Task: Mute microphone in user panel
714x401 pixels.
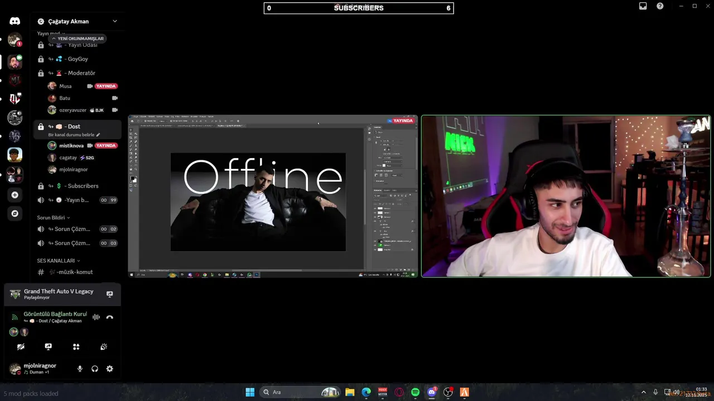Action: coord(80,369)
